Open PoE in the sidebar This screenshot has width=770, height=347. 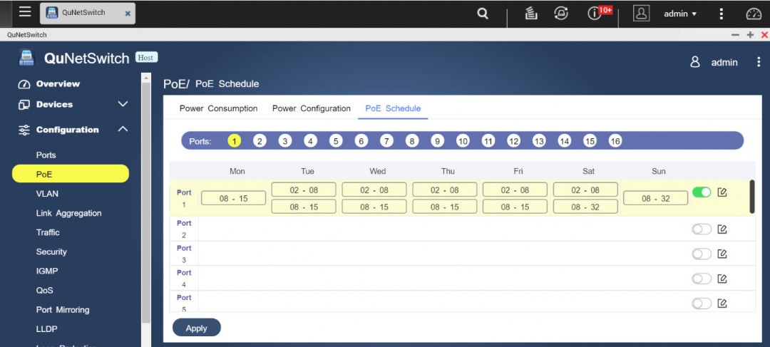coord(70,174)
